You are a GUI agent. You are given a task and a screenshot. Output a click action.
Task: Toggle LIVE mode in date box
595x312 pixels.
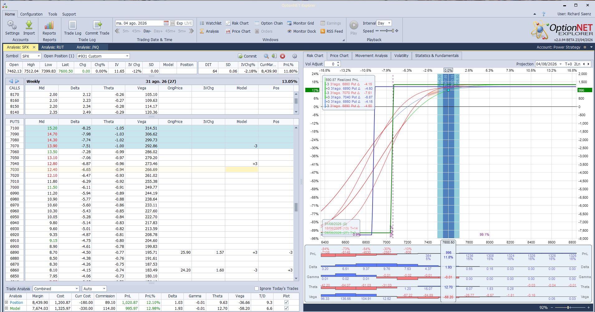(188, 23)
